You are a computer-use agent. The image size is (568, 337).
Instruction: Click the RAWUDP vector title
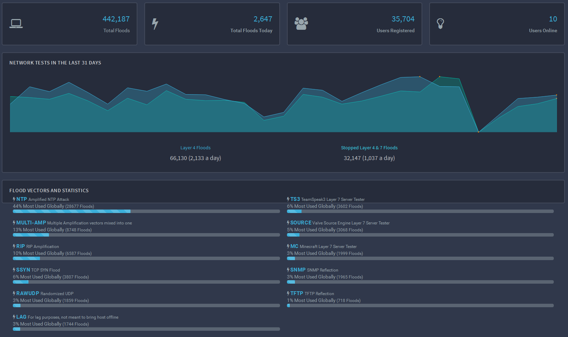(28, 293)
